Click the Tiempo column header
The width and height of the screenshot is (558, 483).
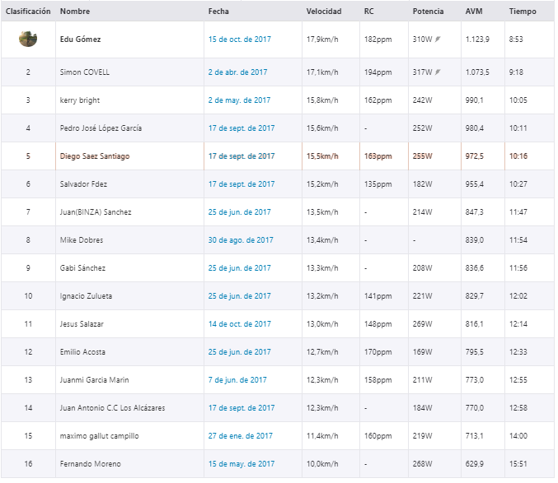[x=523, y=12]
